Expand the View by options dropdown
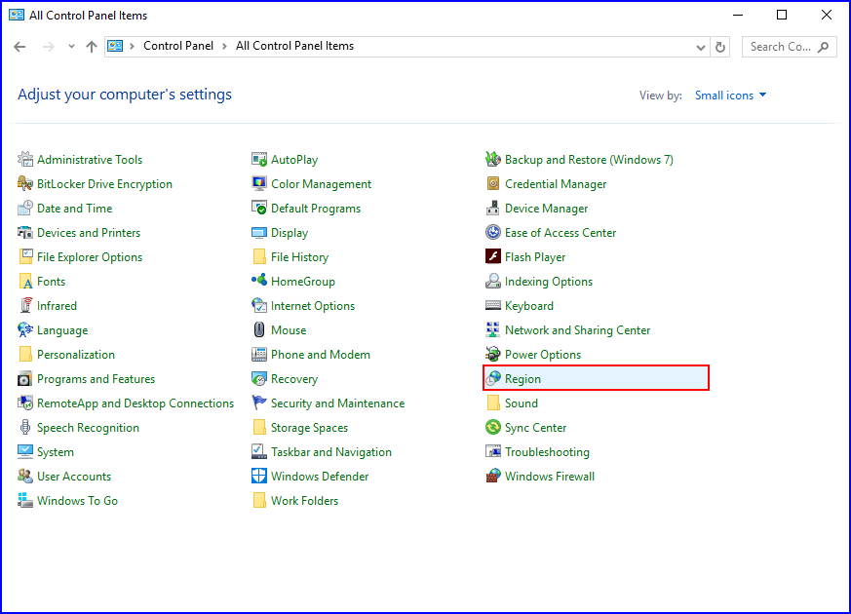Screen dimensions: 851x614 [x=729, y=95]
